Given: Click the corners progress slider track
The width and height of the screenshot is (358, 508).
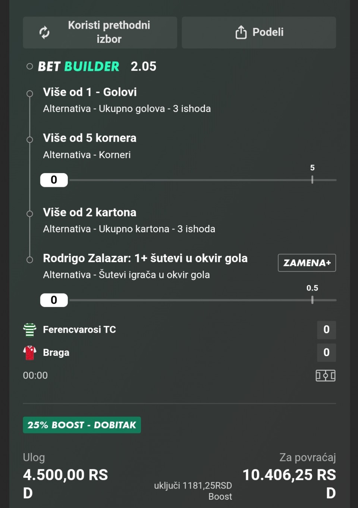Looking at the screenshot, I should [202, 180].
